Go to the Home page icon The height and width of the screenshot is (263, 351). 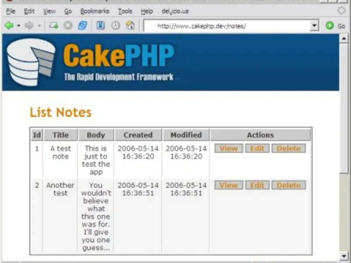[130, 25]
